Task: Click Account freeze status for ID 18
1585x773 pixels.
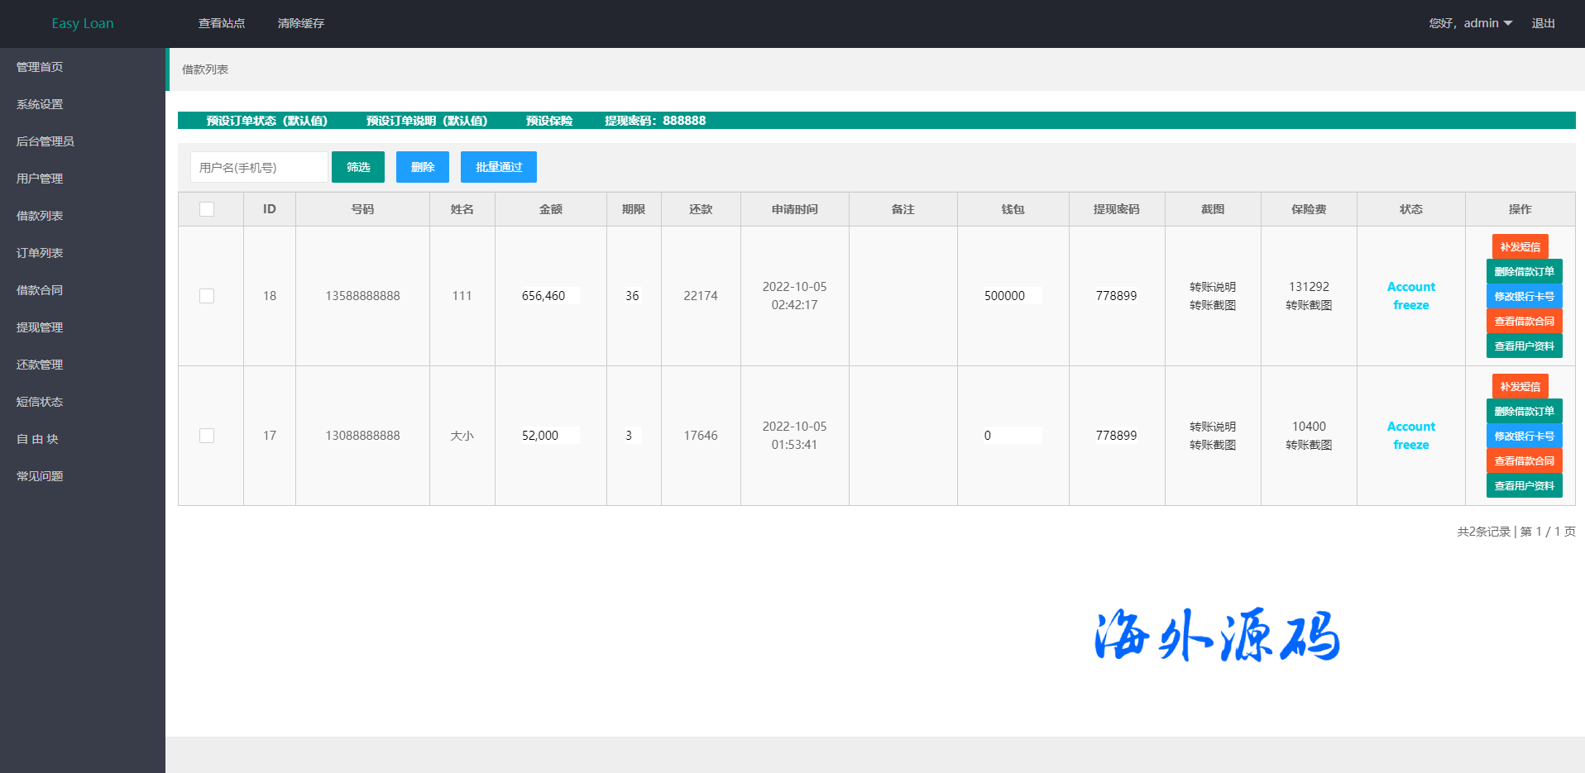Action: pyautogui.click(x=1410, y=296)
